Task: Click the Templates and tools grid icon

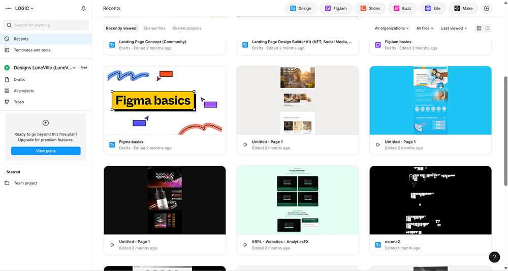Action: [x=7, y=50]
